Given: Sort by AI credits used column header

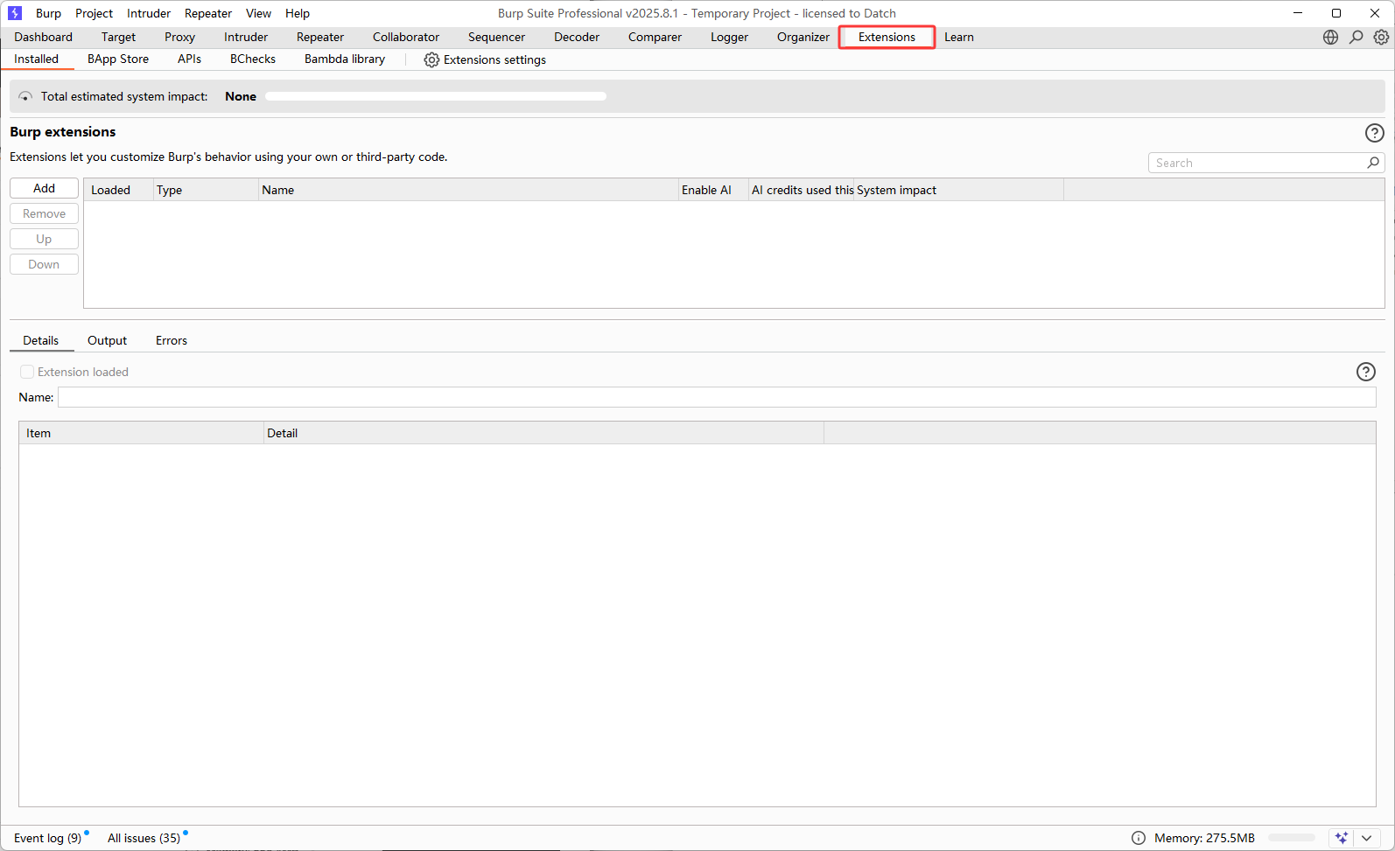Looking at the screenshot, I should (x=801, y=190).
